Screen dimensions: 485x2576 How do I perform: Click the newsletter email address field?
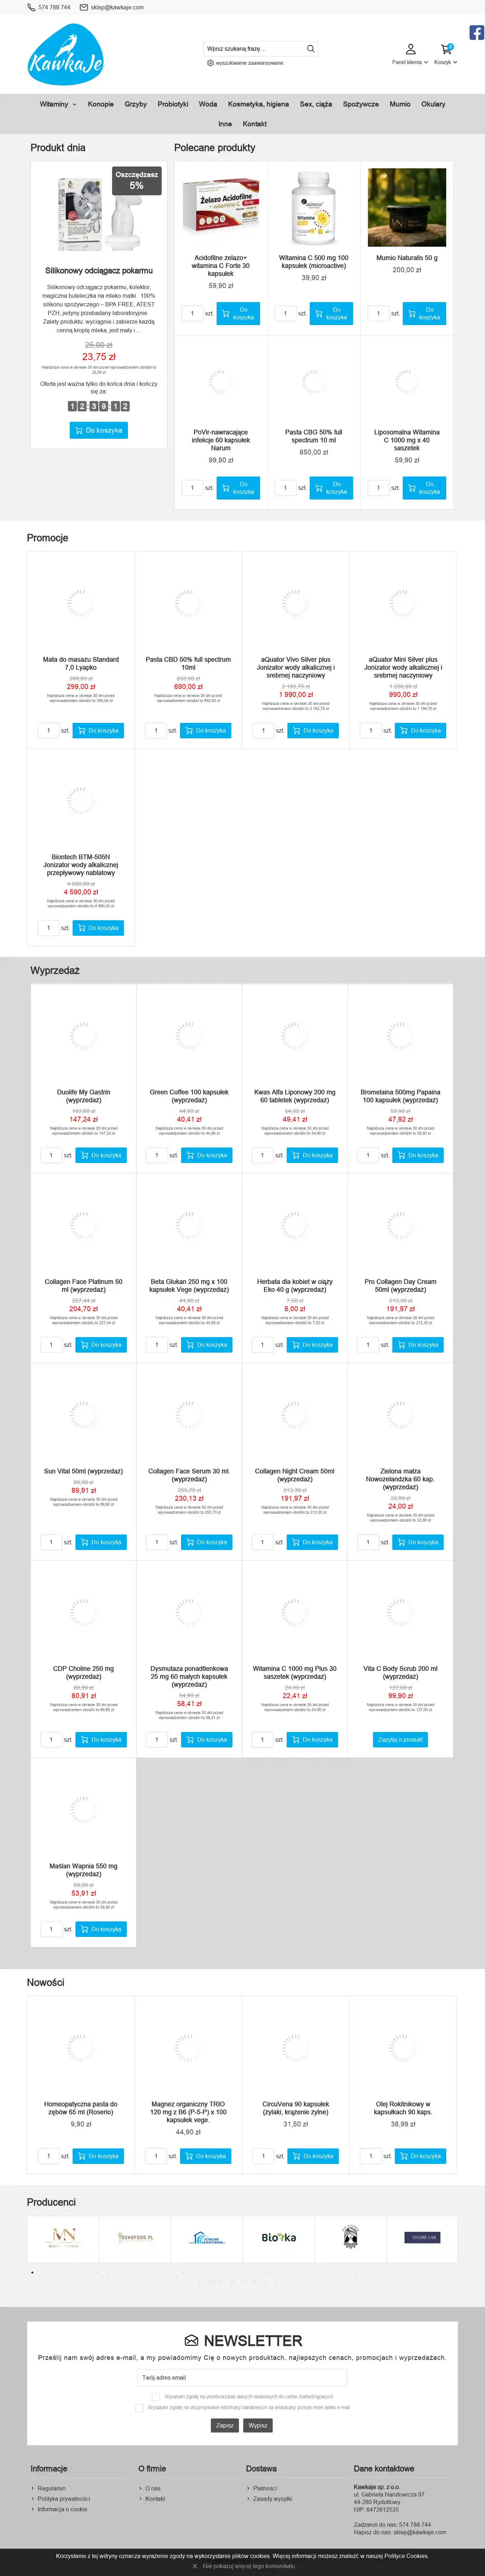(x=242, y=2377)
